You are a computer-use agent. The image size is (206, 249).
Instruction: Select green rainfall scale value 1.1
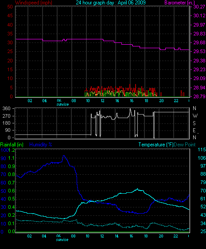pos(11,158)
